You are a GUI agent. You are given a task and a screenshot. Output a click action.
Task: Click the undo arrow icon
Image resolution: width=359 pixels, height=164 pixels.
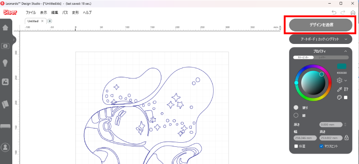pos(334,13)
